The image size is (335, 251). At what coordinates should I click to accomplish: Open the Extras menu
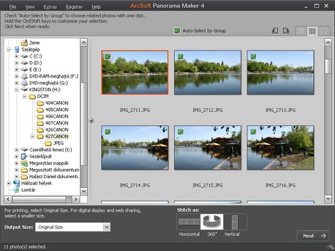tap(50, 7)
